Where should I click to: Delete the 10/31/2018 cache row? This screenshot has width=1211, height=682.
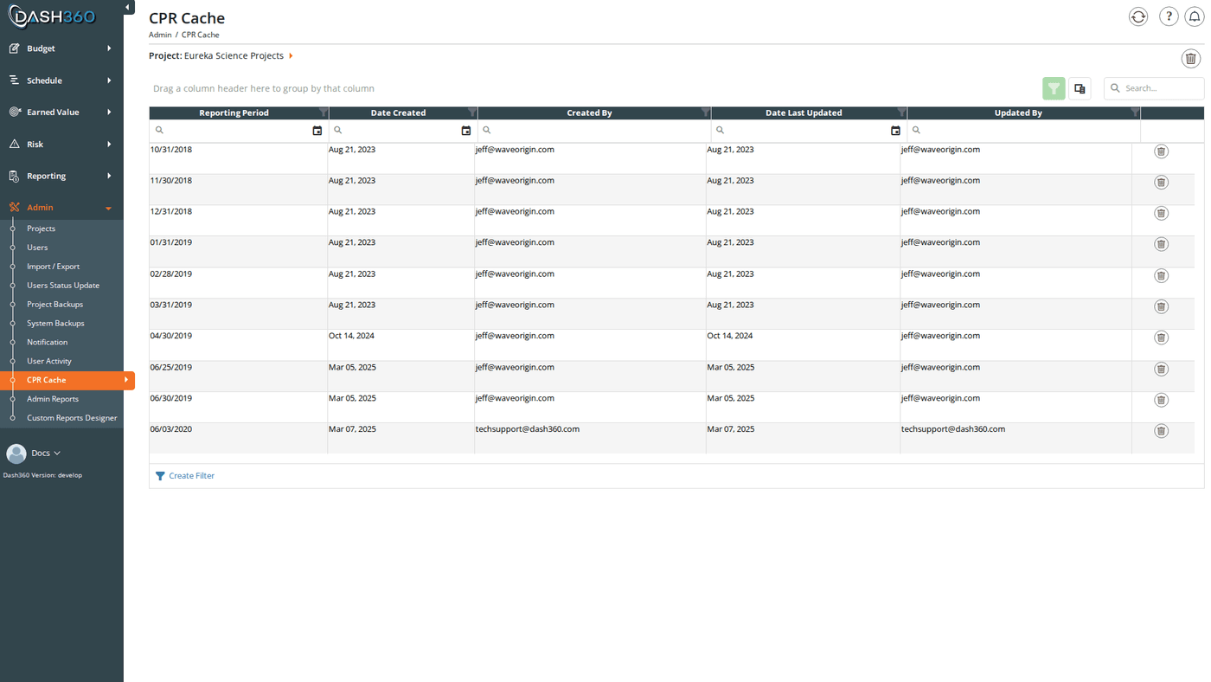point(1162,151)
